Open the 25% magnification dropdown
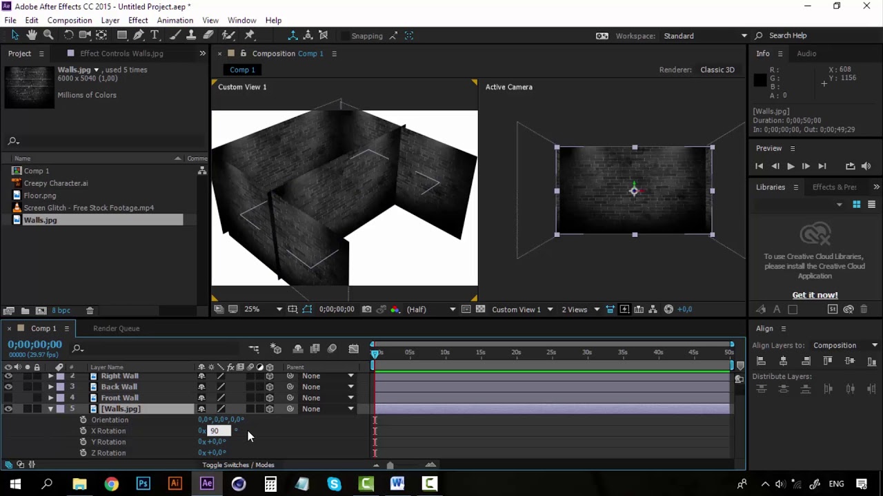 pyautogui.click(x=263, y=309)
